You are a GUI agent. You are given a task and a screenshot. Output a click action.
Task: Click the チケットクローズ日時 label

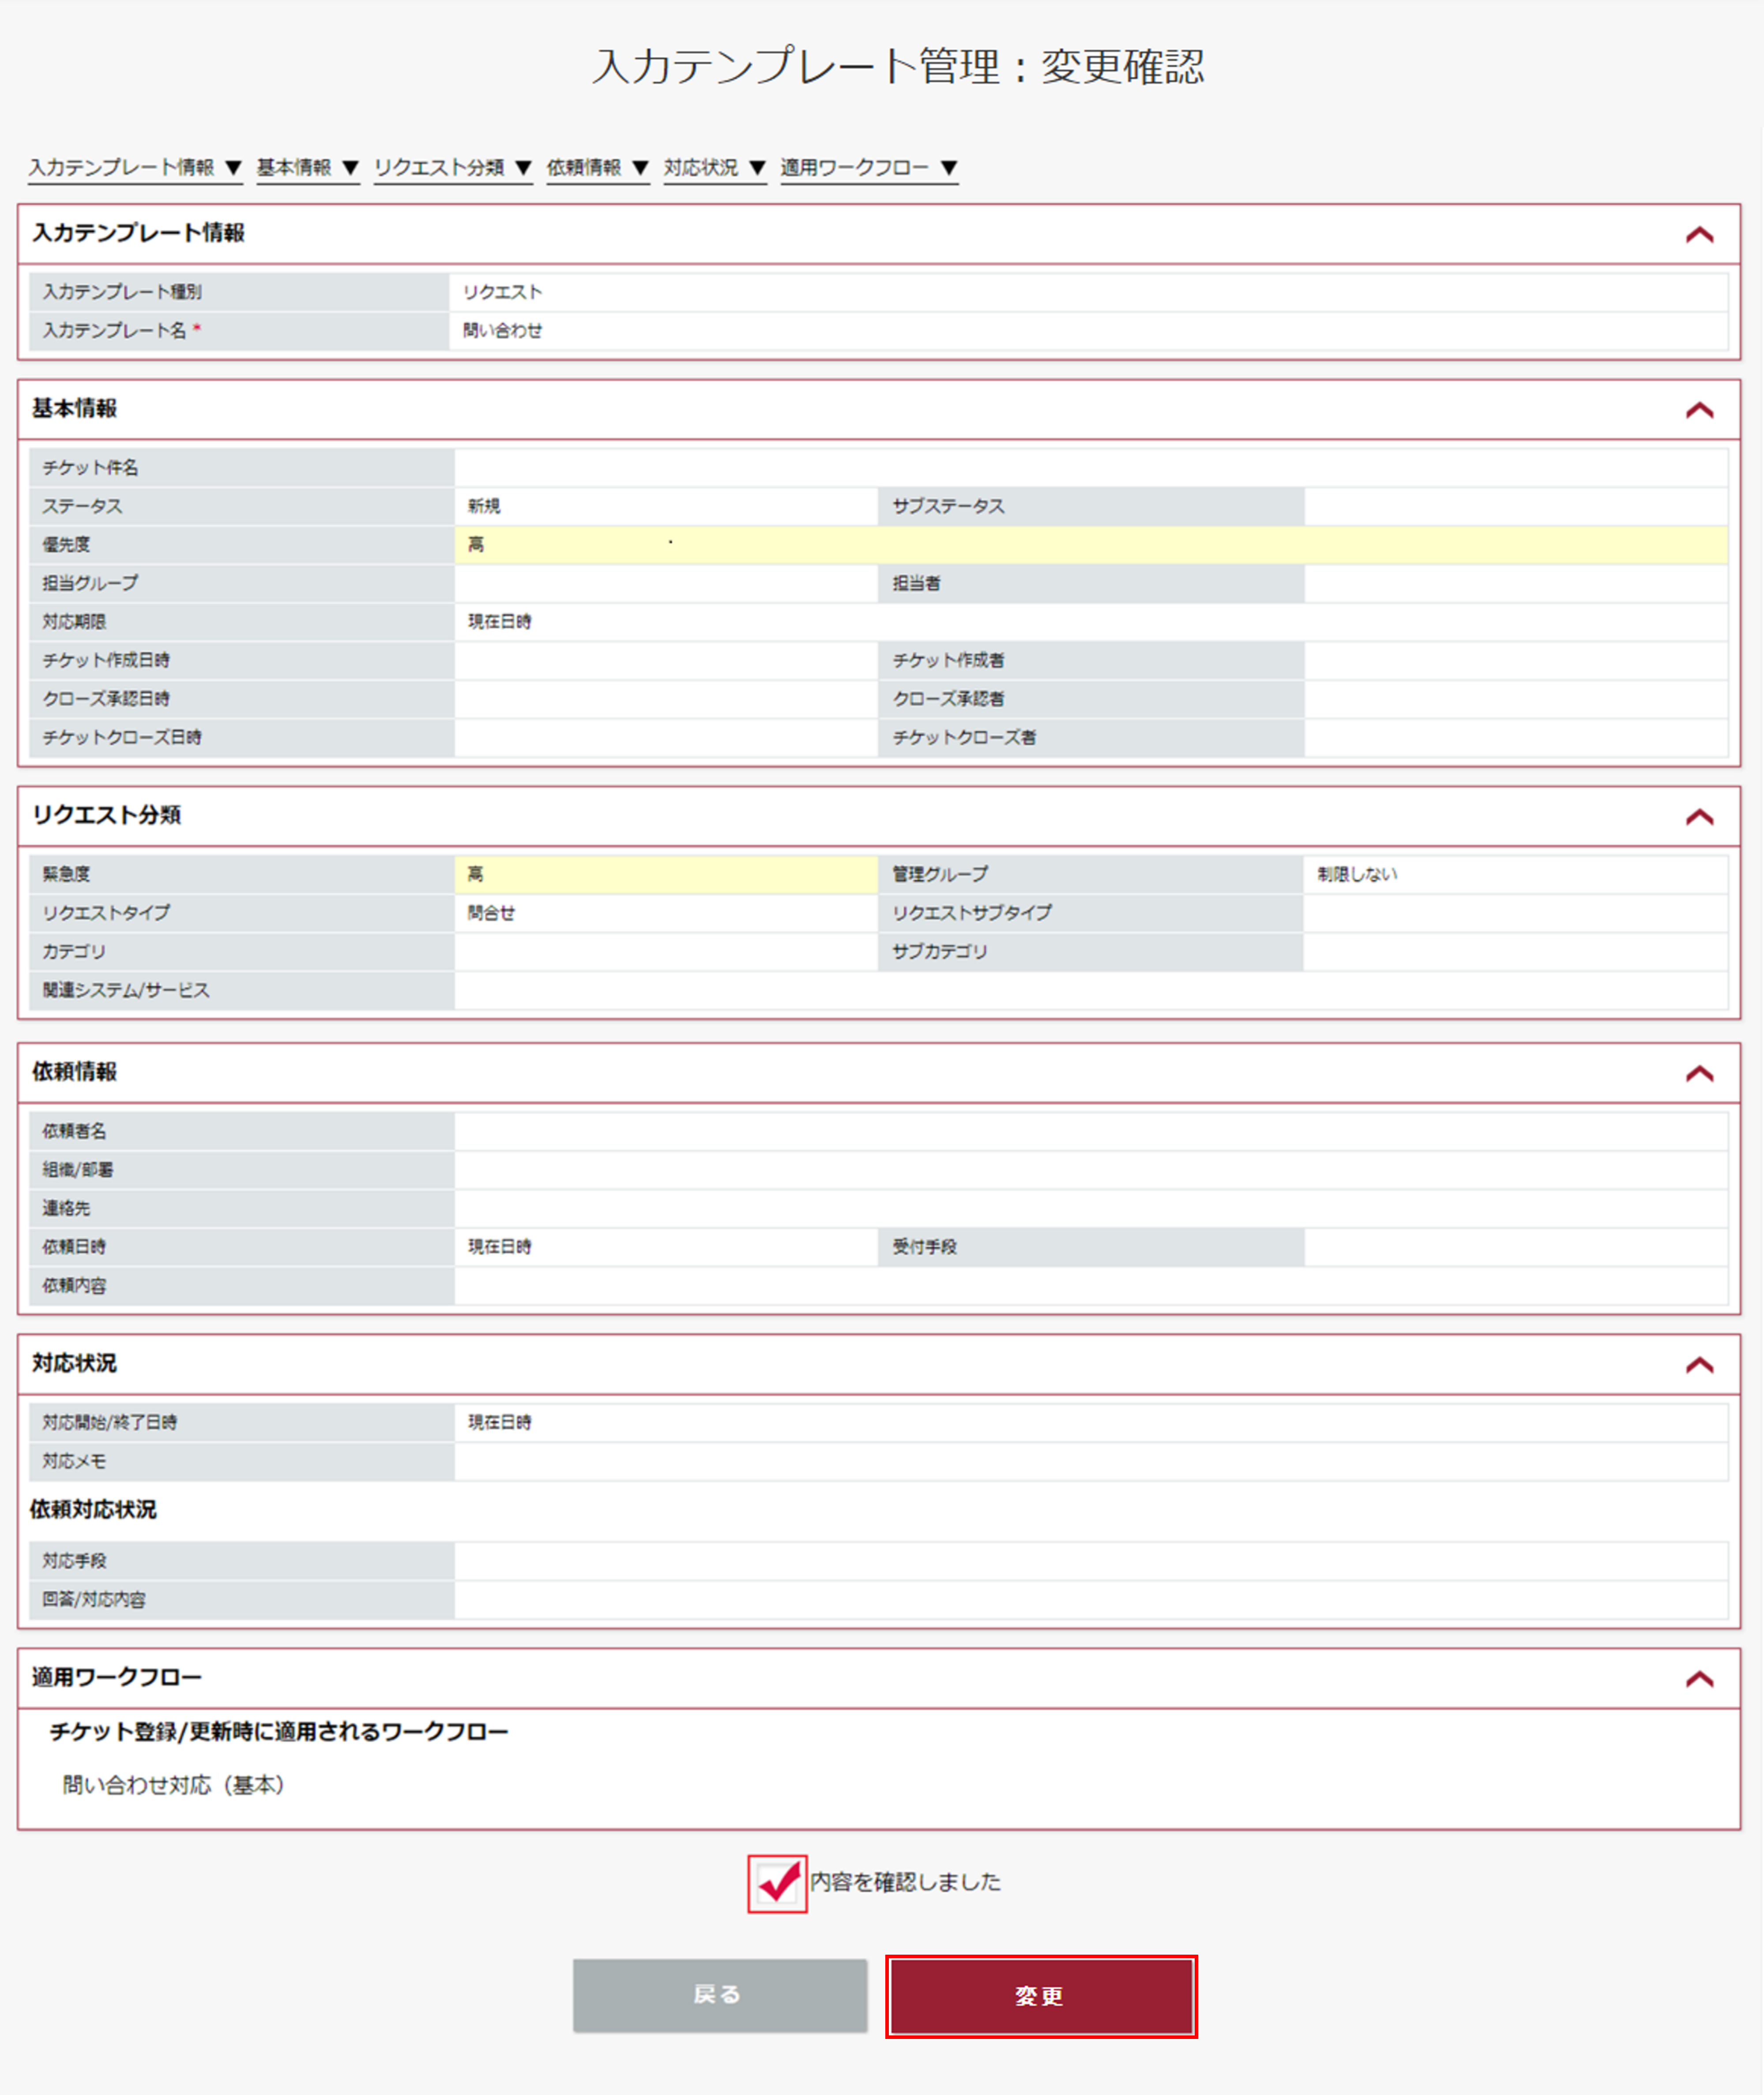122,737
